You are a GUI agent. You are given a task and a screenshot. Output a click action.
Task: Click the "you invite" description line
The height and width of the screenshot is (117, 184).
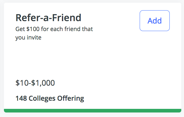click(x=29, y=38)
